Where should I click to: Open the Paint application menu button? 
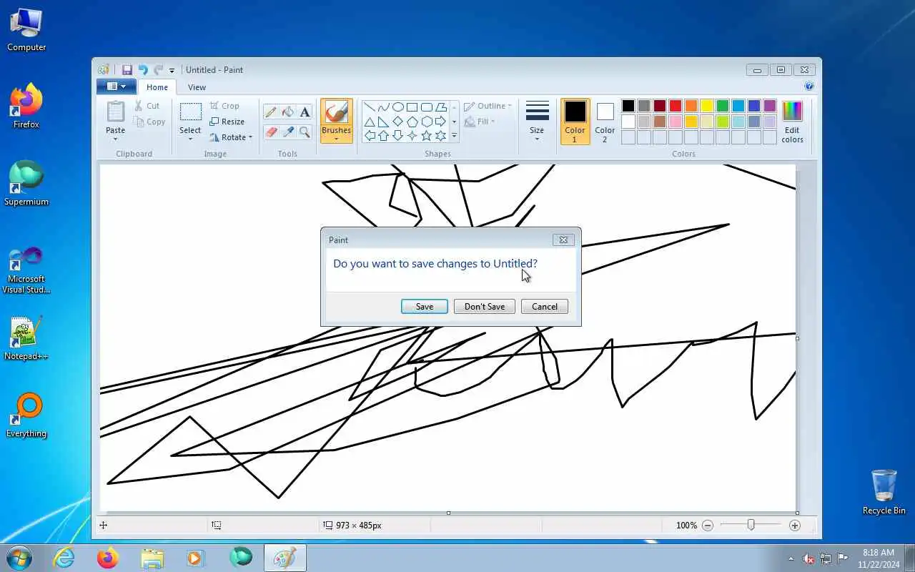pyautogui.click(x=117, y=87)
